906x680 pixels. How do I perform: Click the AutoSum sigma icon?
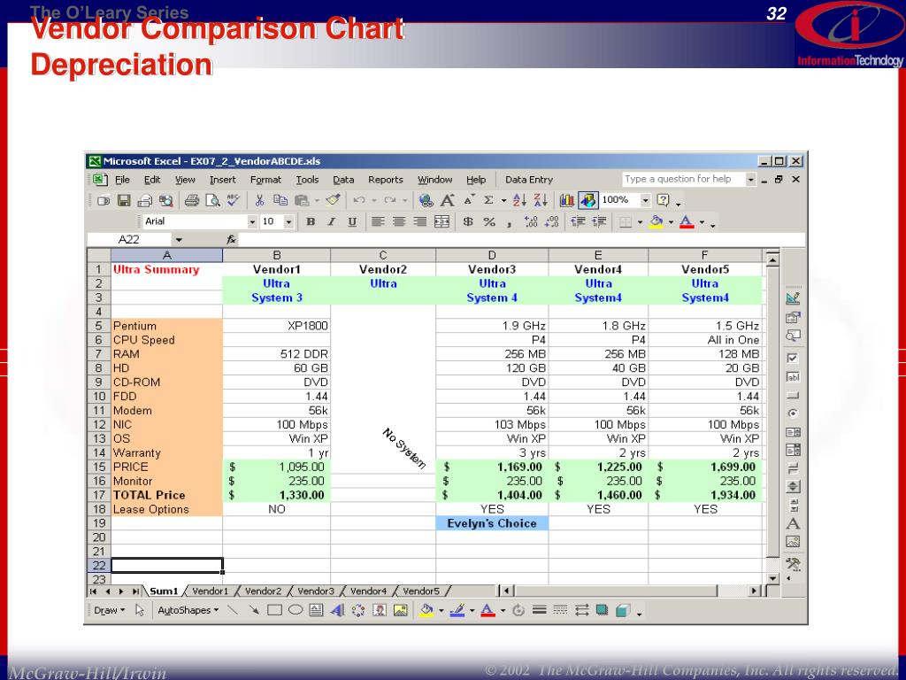coord(488,201)
